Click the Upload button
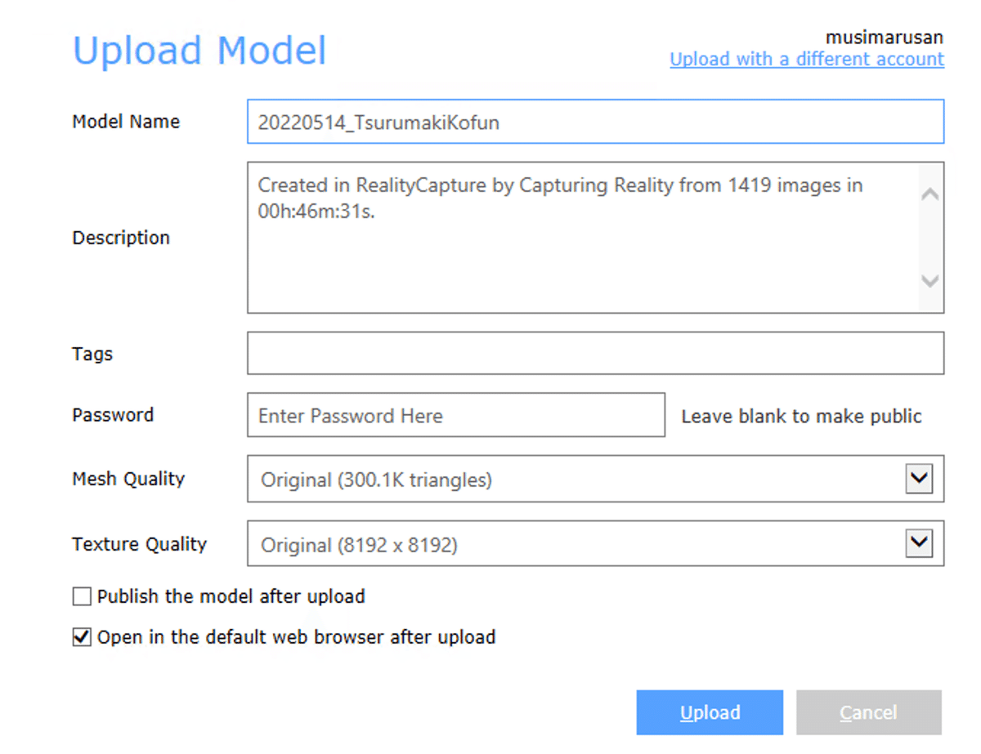This screenshot has width=981, height=754. (710, 712)
